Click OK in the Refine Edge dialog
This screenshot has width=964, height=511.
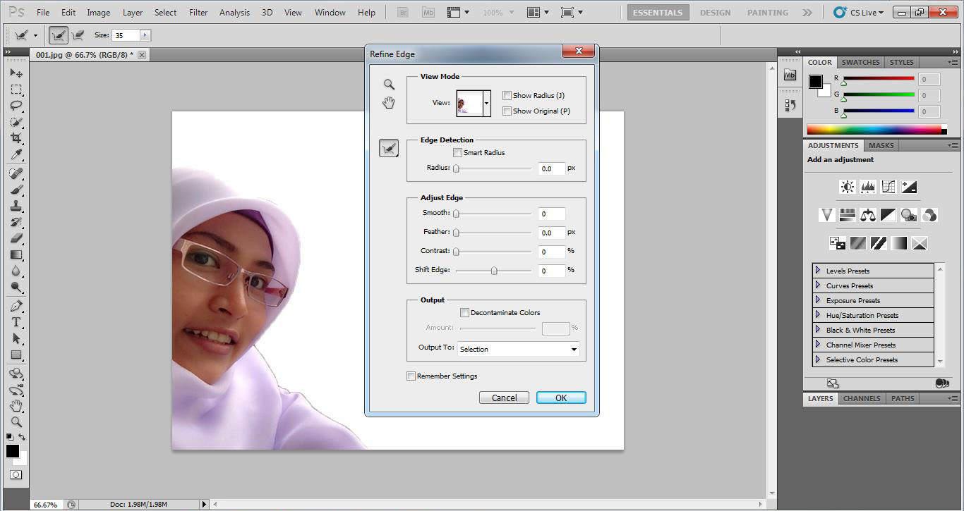[x=561, y=398]
